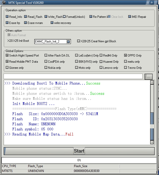The image size is (159, 175).
Task: Enable the Moto only checkbox
Action: point(77,68)
